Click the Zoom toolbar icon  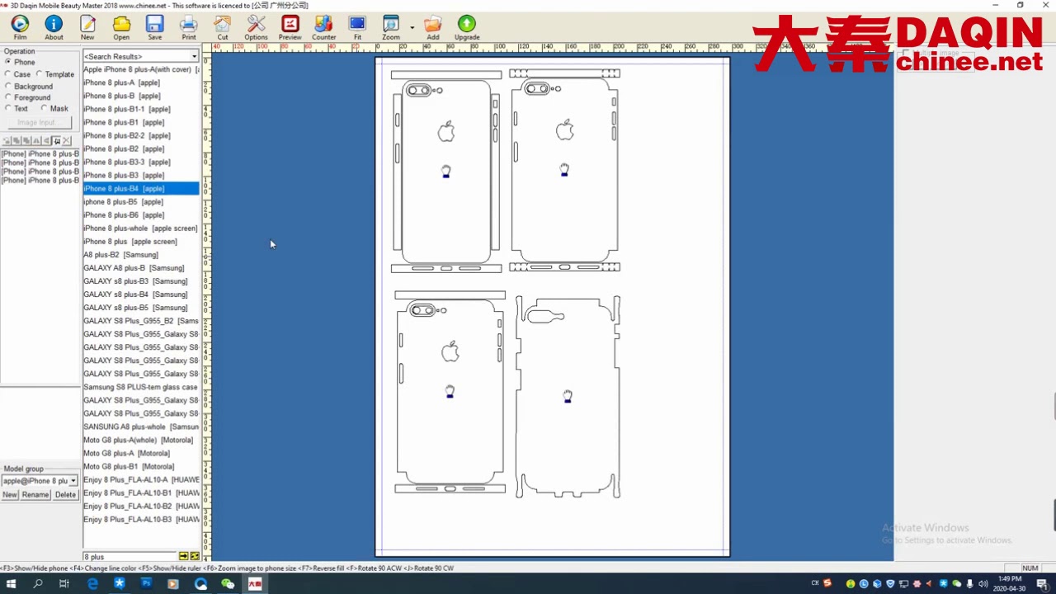point(391,27)
